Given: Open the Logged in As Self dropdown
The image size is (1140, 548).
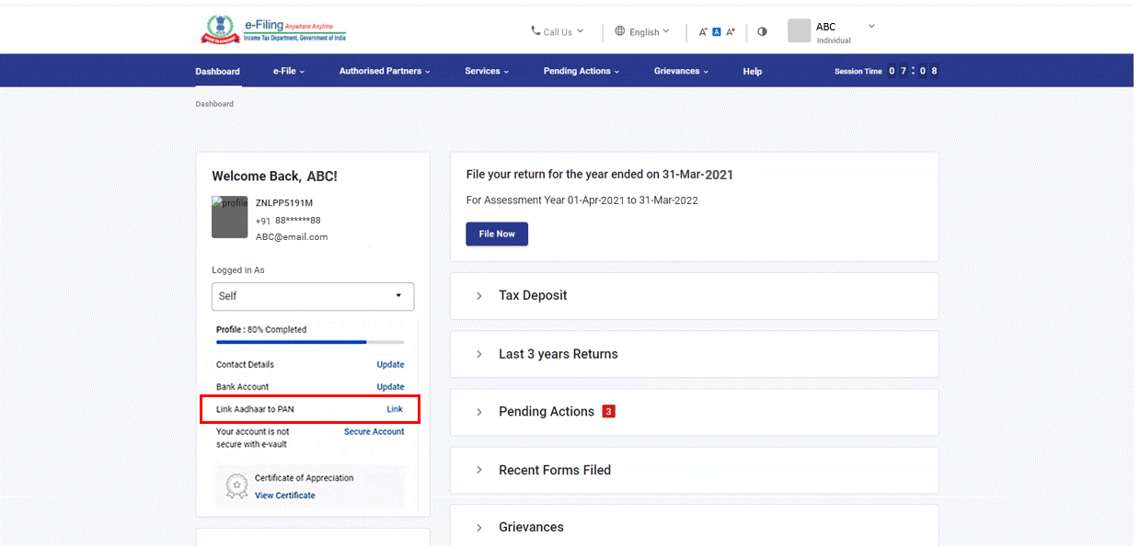Looking at the screenshot, I should tap(313, 296).
